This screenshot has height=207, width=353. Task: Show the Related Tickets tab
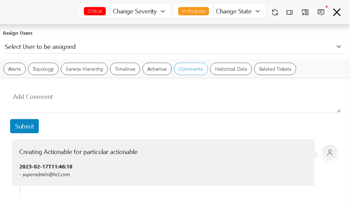(x=275, y=69)
